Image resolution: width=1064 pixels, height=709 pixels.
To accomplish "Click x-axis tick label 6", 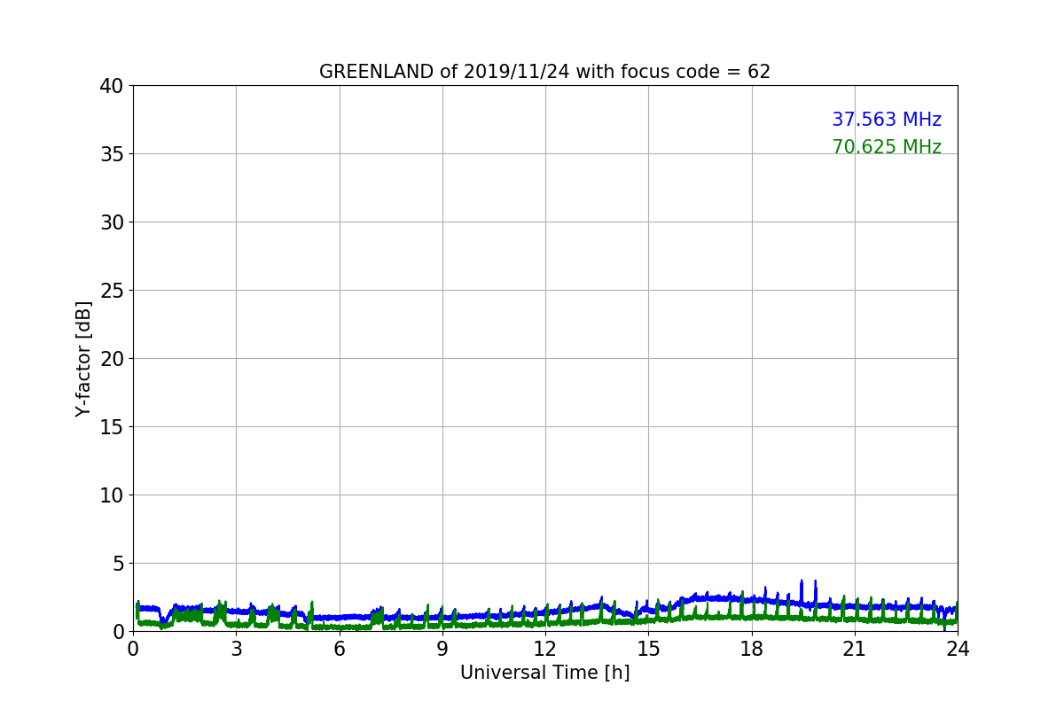I will click(x=340, y=649).
